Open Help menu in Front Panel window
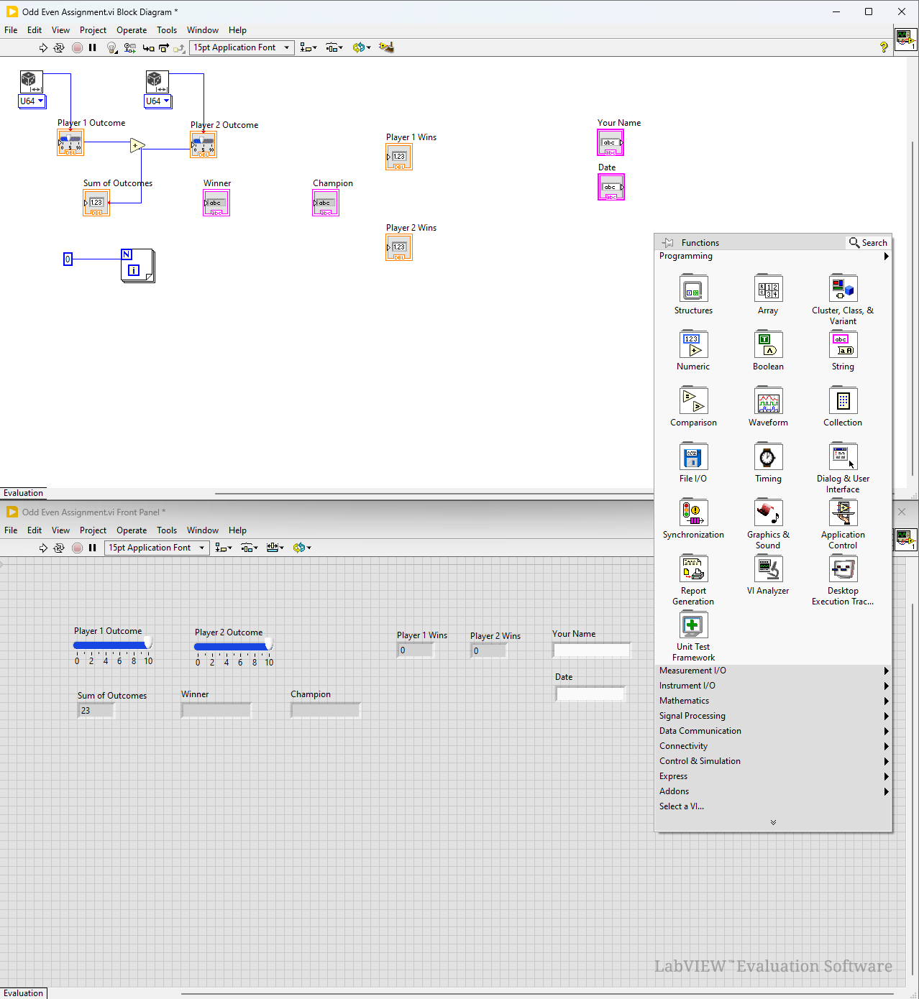 237,530
